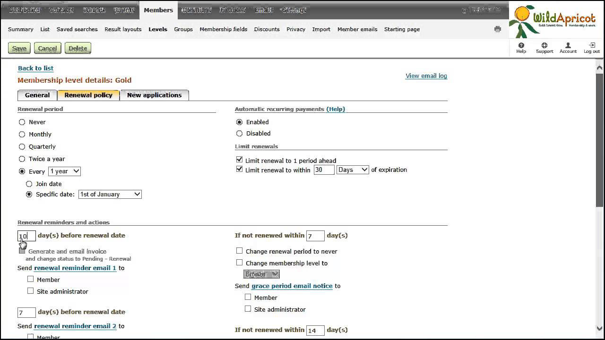Open the 1 year period dropdown

[64, 171]
